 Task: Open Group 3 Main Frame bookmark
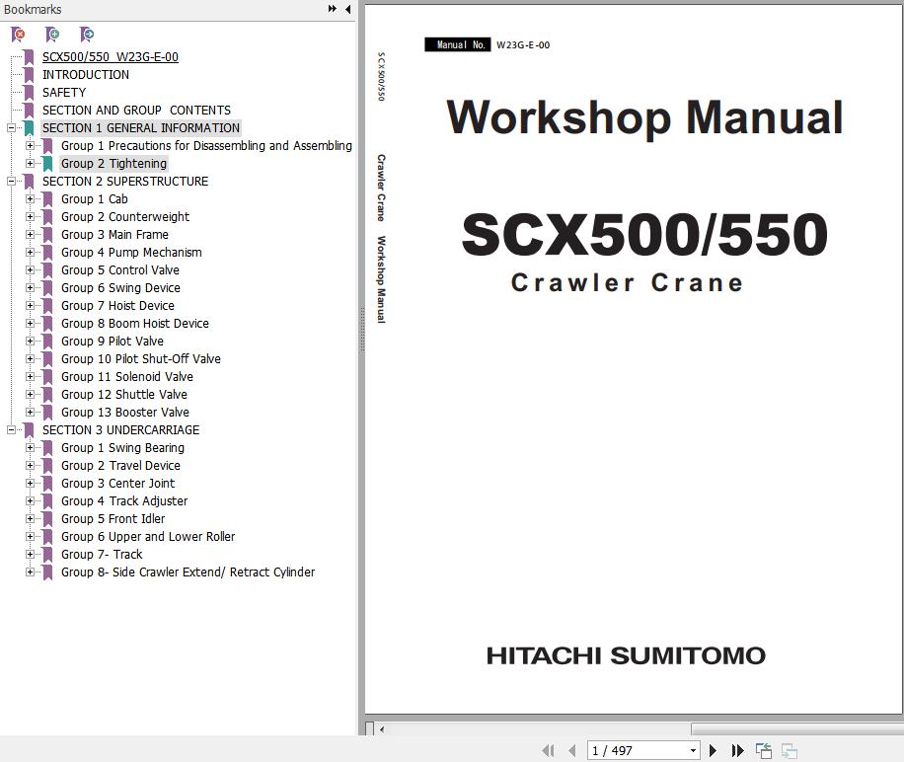tap(114, 235)
